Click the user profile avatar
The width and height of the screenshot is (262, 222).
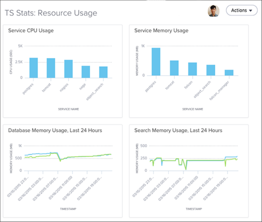(x=214, y=11)
